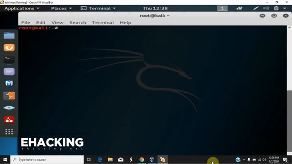The width and height of the screenshot is (292, 164).
Task: Open the text notes app in dock
Action: pyautogui.click(x=9, y=72)
